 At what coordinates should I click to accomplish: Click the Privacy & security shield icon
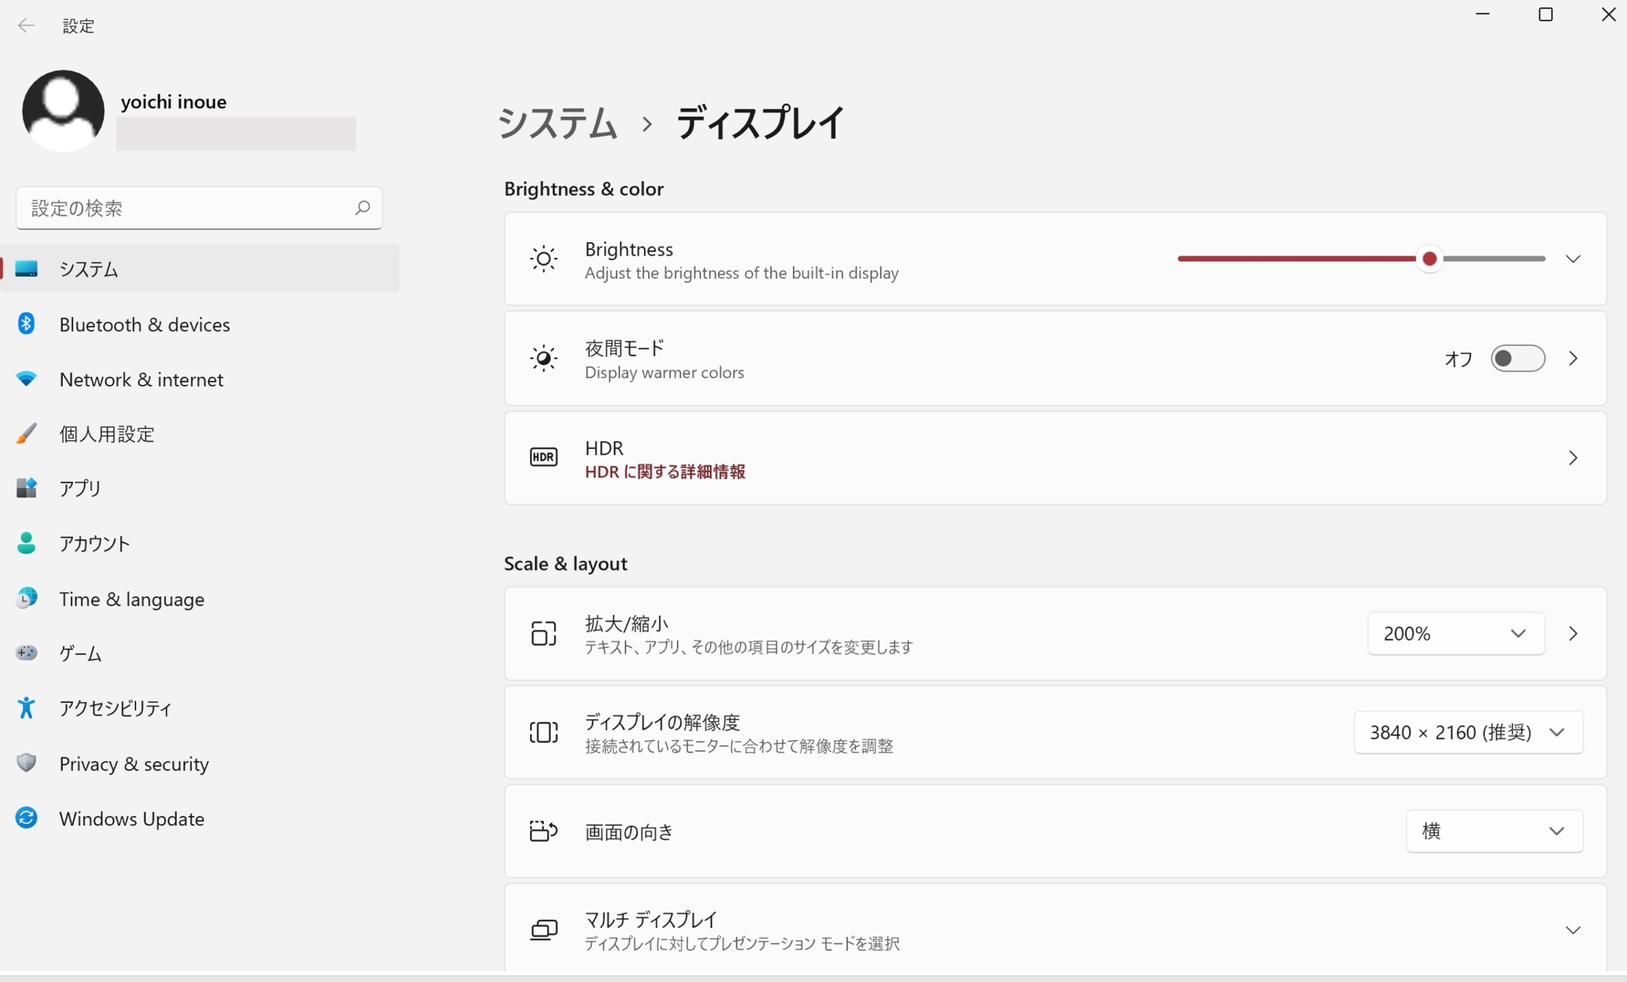pos(27,763)
